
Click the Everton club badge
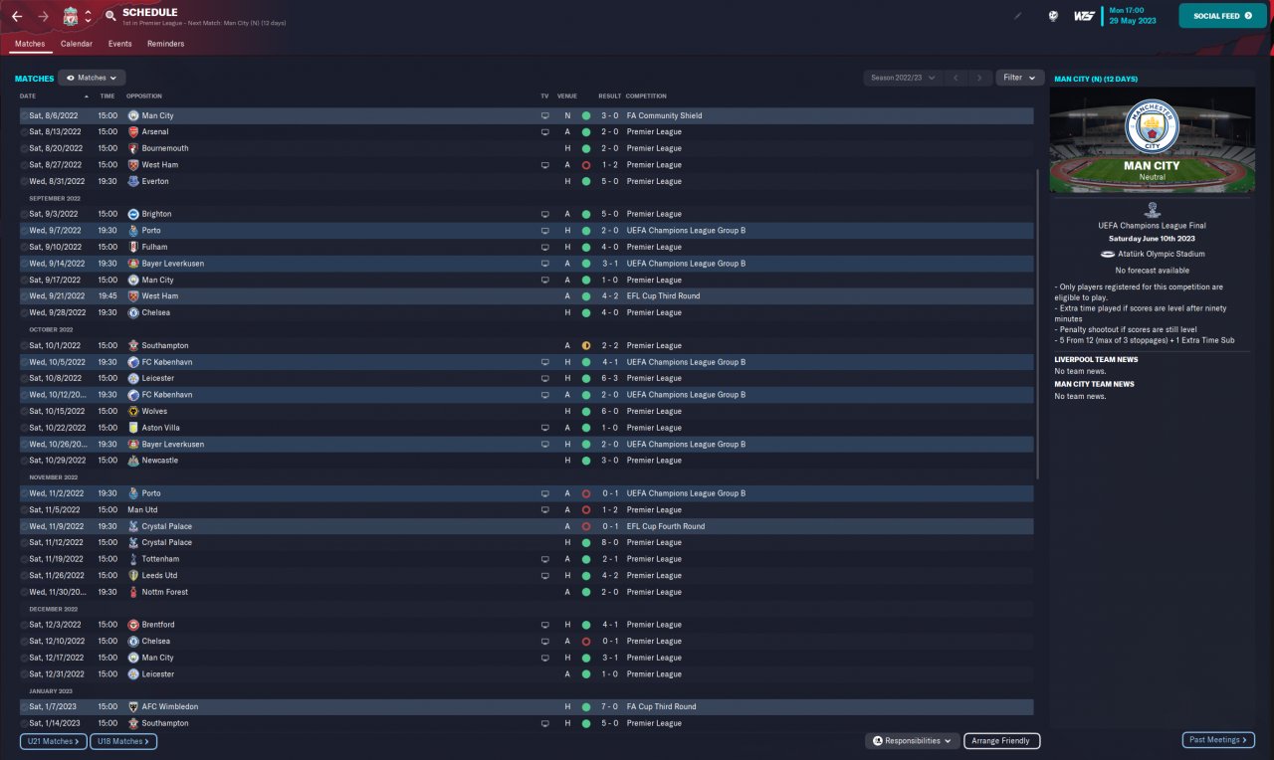click(x=133, y=181)
